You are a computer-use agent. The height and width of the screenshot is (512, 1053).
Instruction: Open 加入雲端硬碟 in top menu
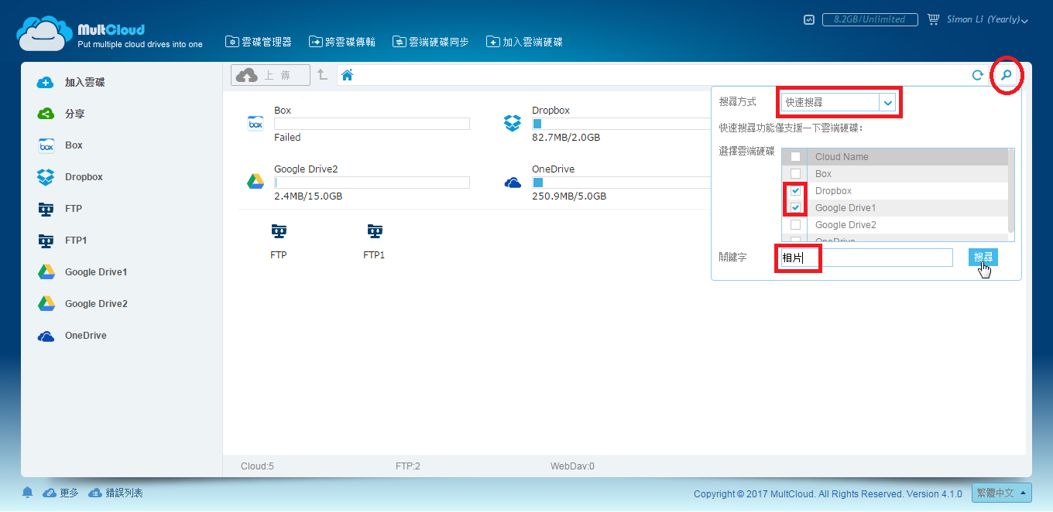524,42
